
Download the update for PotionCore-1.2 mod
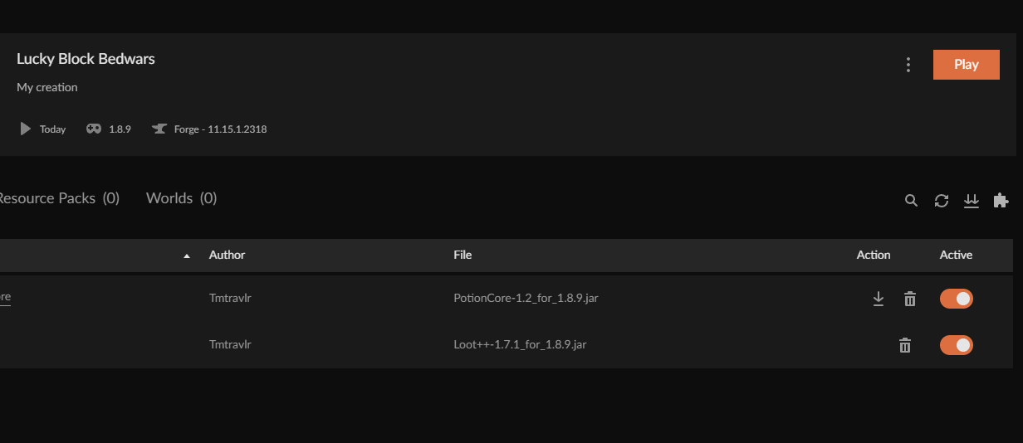click(879, 299)
